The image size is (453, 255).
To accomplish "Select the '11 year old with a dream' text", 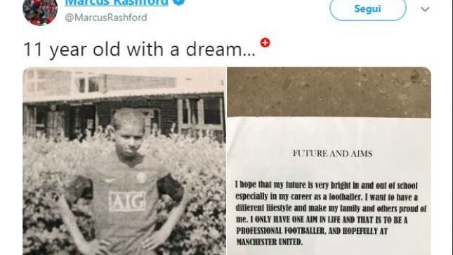I will tap(139, 50).
